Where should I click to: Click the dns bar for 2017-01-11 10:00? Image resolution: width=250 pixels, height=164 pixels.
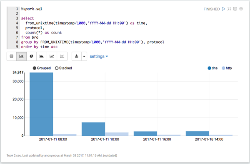tap(93, 129)
